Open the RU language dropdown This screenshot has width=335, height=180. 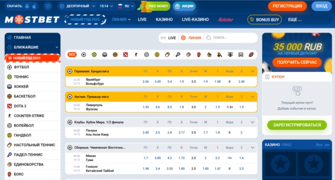[126, 6]
